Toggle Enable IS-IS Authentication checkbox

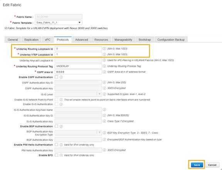pos(57,104)
